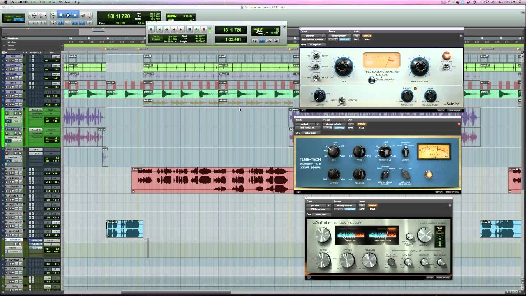
Task: Select the red JB hook audio clip
Action: [x=213, y=180]
